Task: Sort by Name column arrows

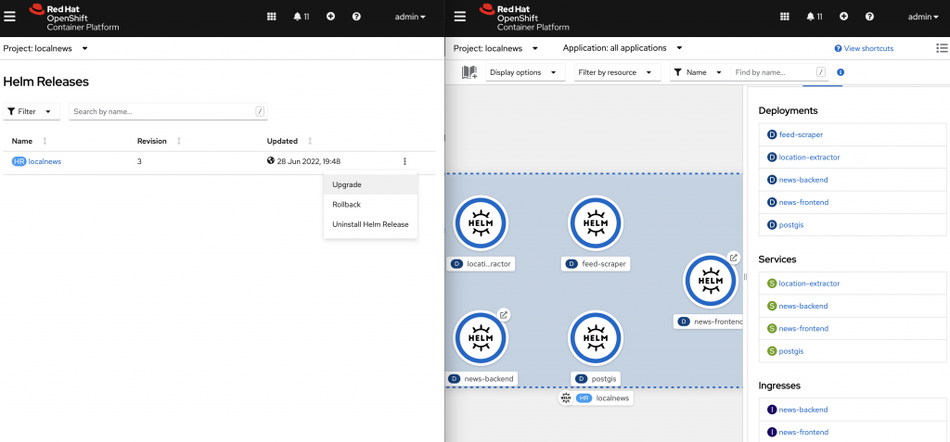Action: point(45,141)
